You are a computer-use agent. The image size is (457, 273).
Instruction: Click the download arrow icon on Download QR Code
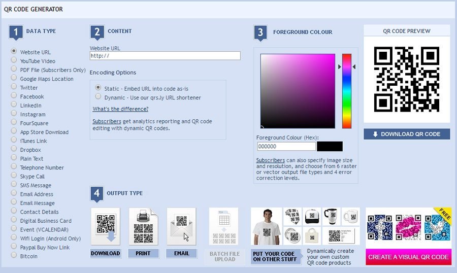(x=375, y=134)
